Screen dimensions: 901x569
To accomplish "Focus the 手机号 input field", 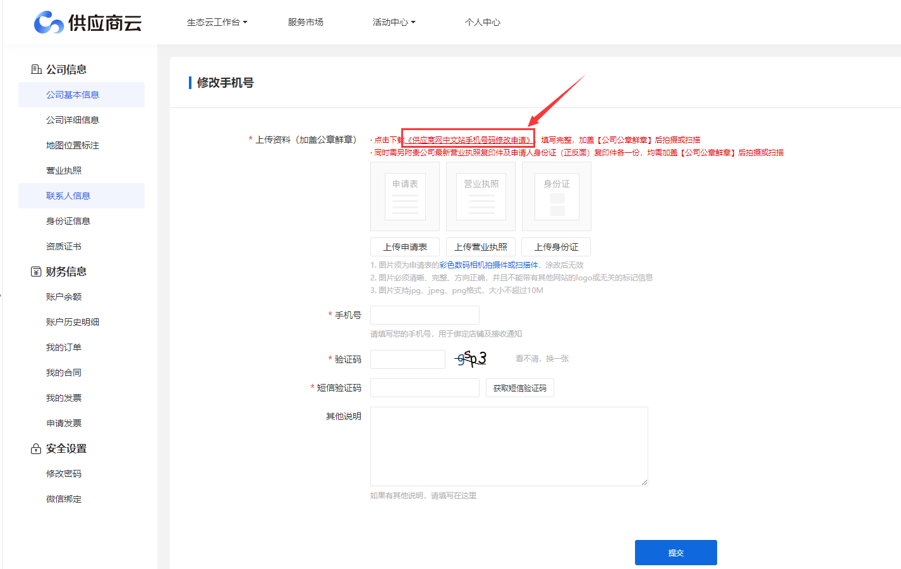I will tap(425, 315).
